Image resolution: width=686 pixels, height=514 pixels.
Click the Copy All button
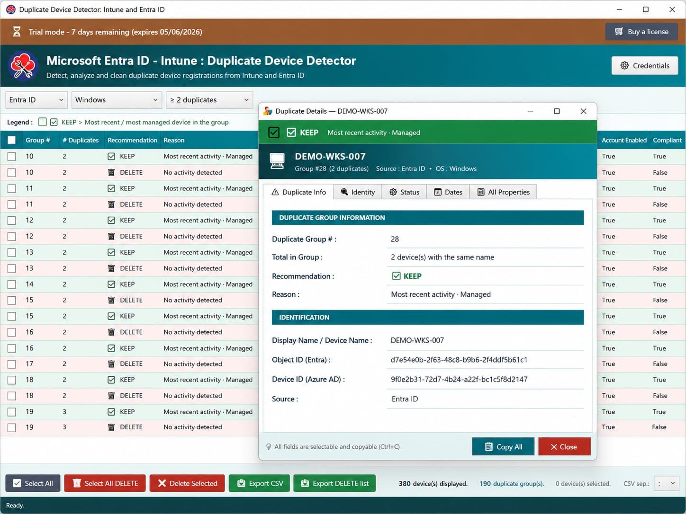click(503, 447)
